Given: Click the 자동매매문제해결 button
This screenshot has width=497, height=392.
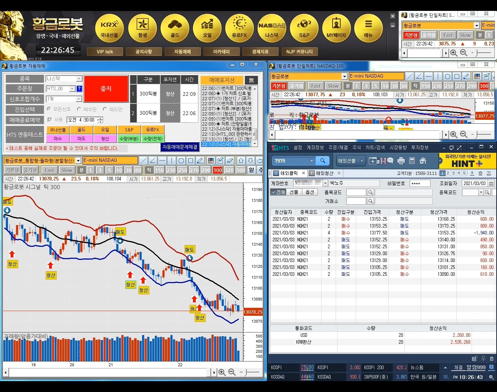Looking at the screenshot, I should (180, 147).
